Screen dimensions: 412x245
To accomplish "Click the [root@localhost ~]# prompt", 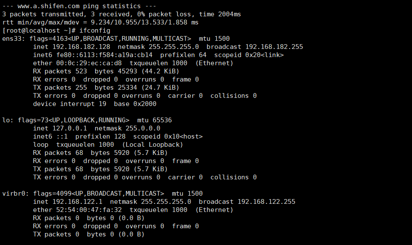I will (x=39, y=30).
